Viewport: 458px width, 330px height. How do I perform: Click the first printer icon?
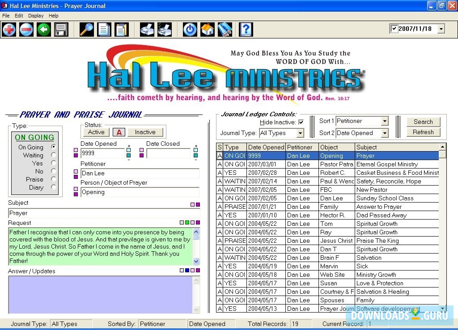(147, 30)
